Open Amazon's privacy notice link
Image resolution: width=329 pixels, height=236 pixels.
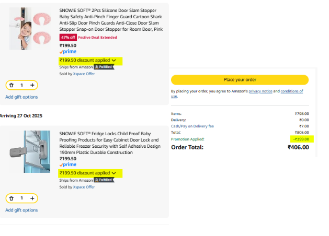pyautogui.click(x=260, y=91)
